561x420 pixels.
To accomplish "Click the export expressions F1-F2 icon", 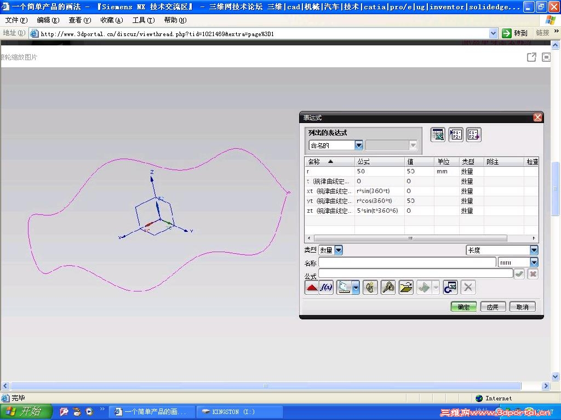I will click(x=474, y=135).
